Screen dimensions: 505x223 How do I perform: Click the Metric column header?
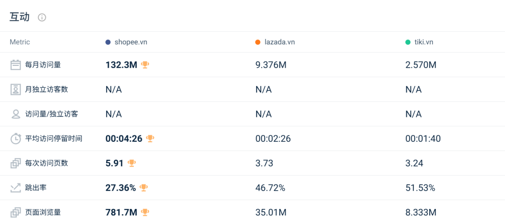20,42
